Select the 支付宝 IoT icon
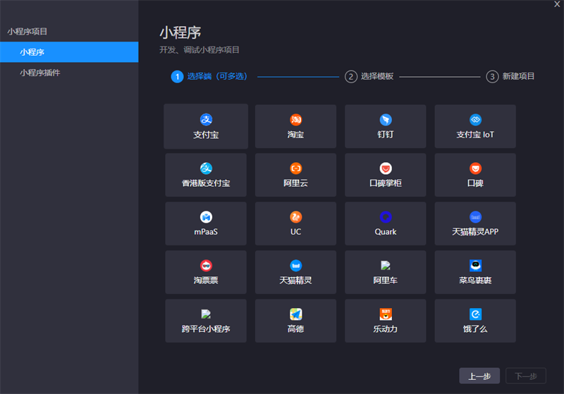Screen dimensions: 564x394 tap(475, 120)
